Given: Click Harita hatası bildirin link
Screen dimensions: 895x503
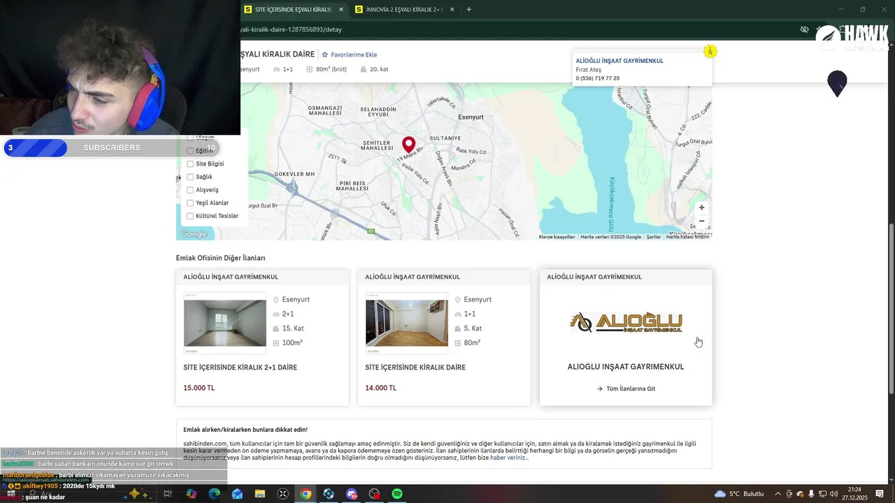Looking at the screenshot, I should pyautogui.click(x=687, y=237).
